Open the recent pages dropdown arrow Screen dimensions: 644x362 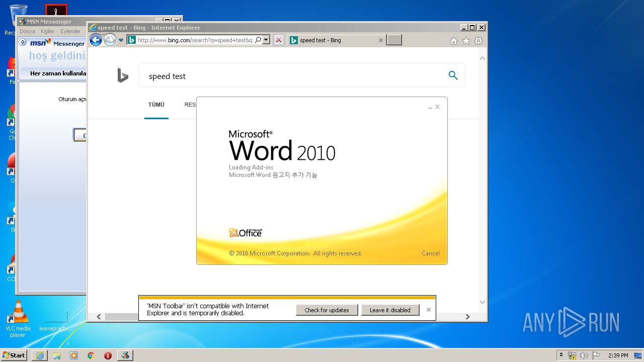coord(121,40)
